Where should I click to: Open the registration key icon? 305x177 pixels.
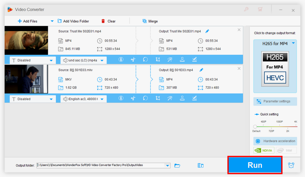pos(246,9)
